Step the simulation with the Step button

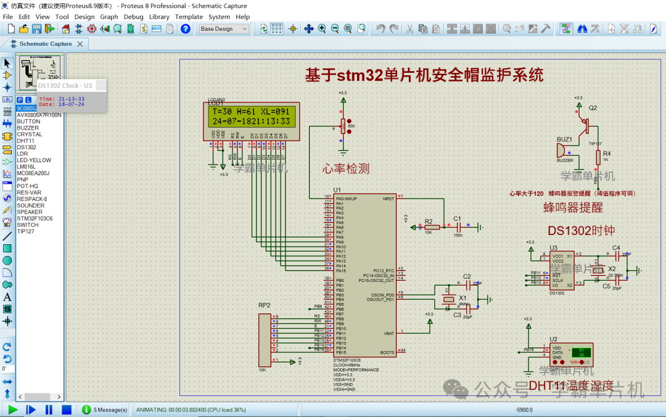tap(31, 410)
